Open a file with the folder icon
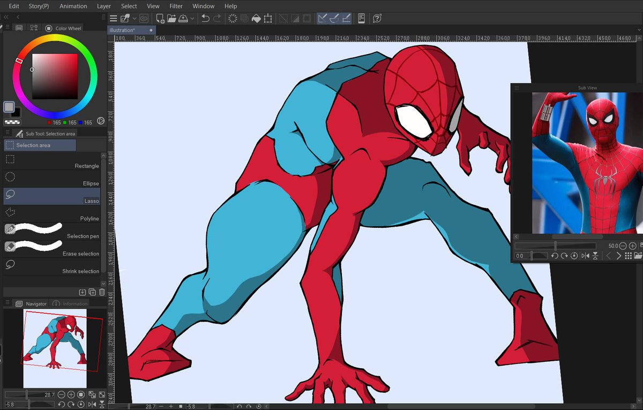Viewport: 643px width, 410px height. pos(171,19)
